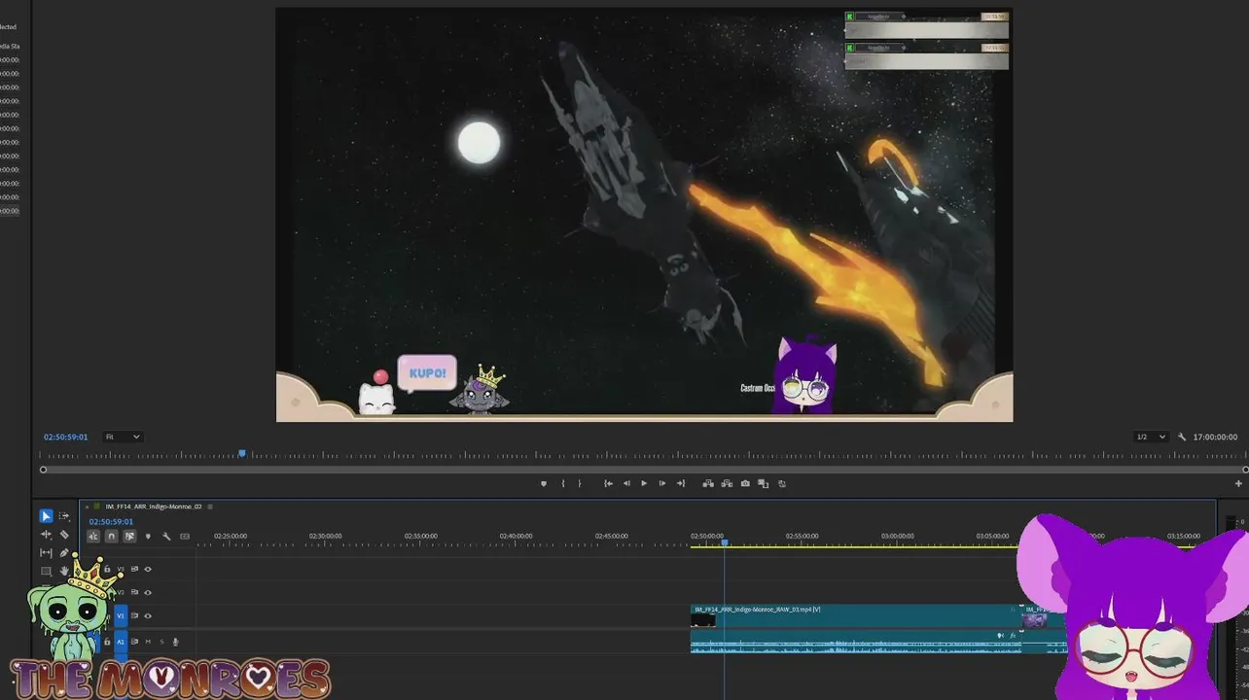Select the IM_FF14_ARR_Indigo-Monroe_02 sequence tab

tap(154, 507)
